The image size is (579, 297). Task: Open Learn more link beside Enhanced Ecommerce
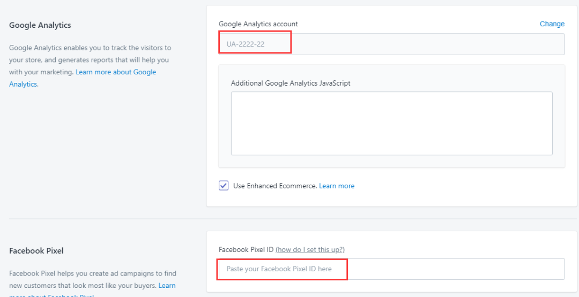(337, 186)
